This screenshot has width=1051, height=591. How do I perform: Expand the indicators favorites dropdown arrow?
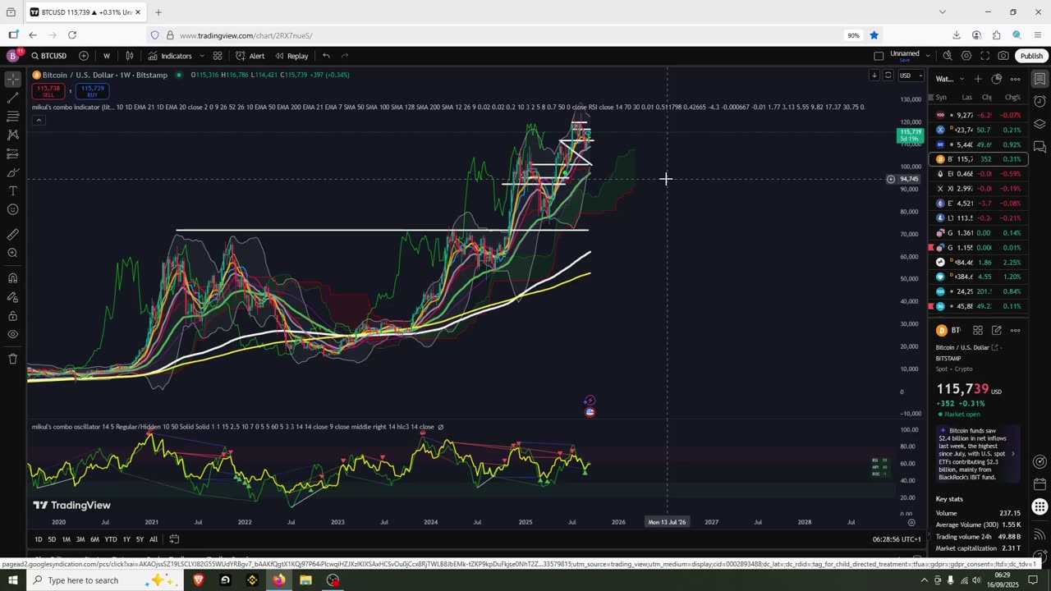[200, 56]
